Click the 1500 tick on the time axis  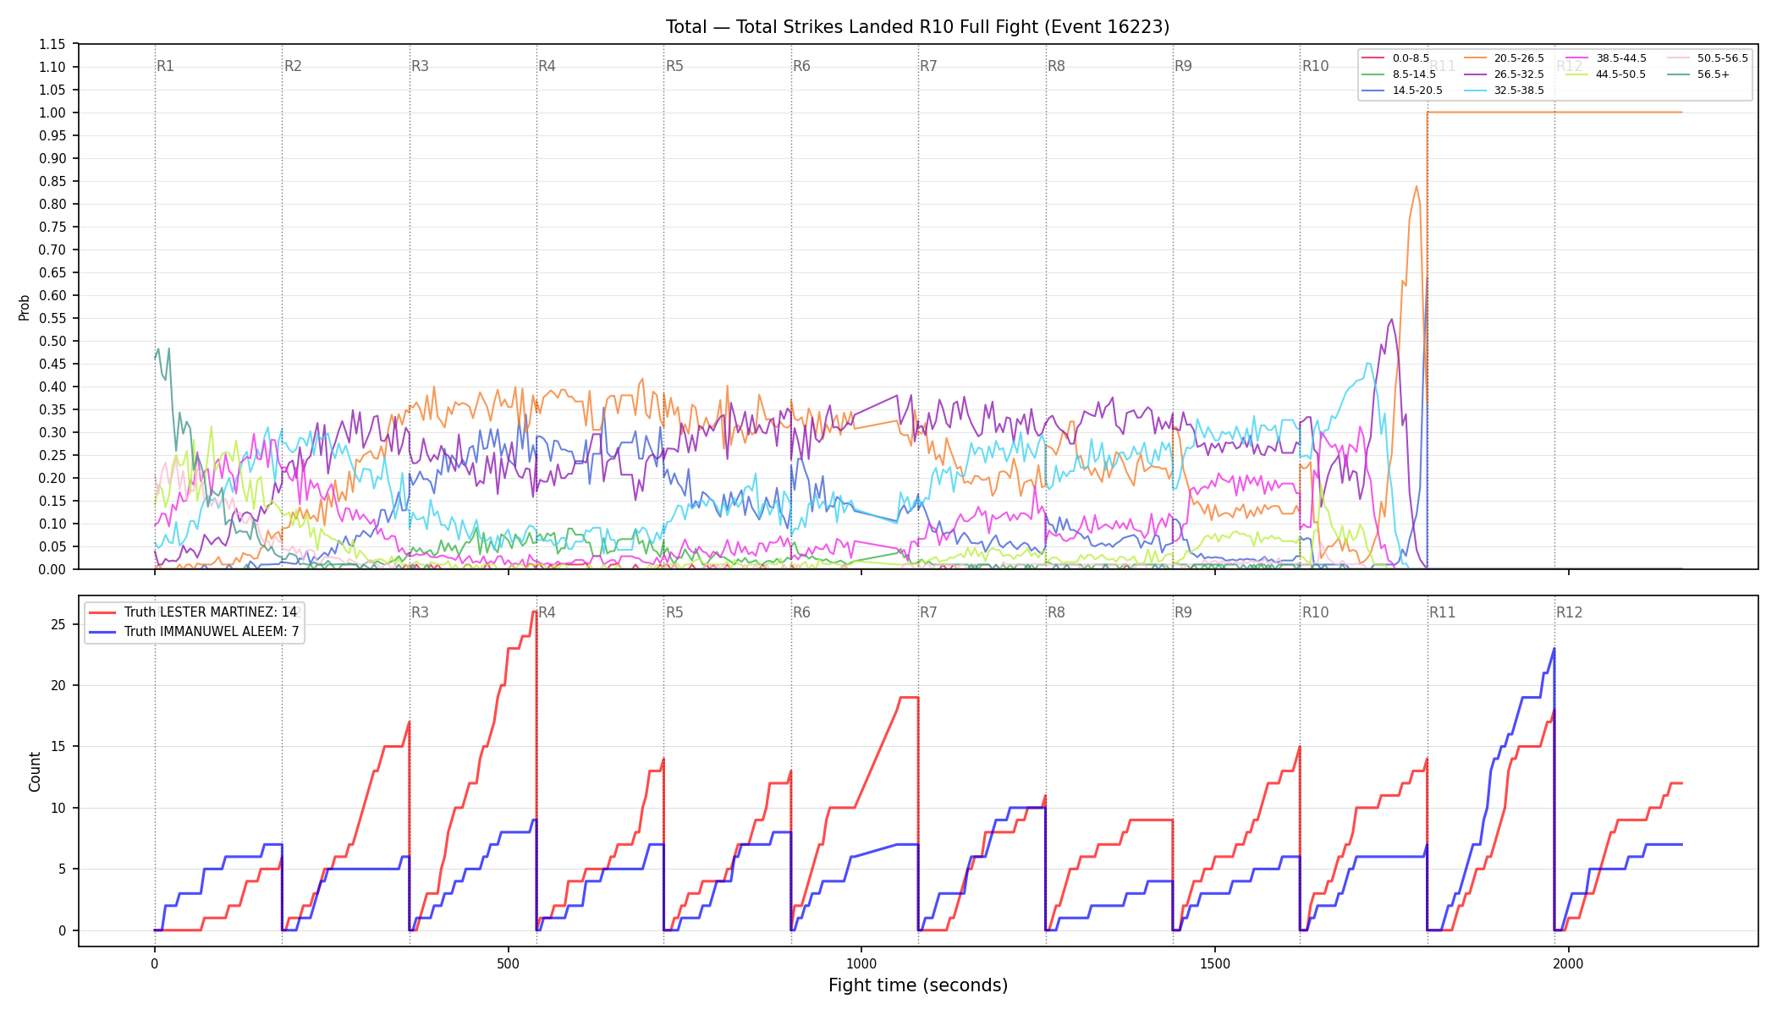click(x=1215, y=963)
